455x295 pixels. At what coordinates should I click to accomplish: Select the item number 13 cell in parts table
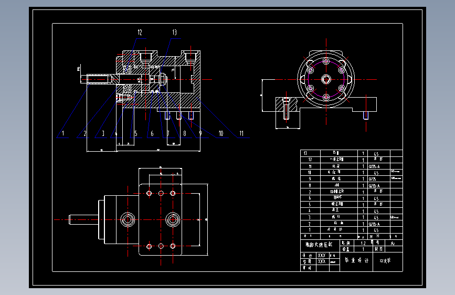pyautogui.click(x=310, y=153)
